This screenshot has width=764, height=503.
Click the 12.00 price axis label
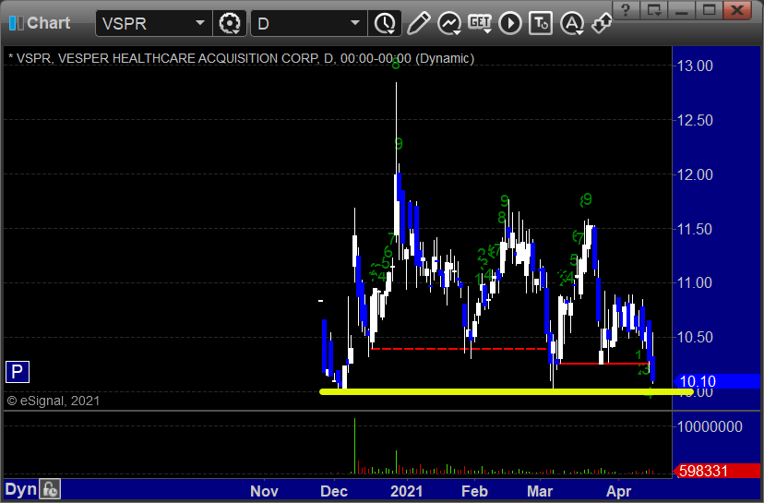(x=696, y=174)
